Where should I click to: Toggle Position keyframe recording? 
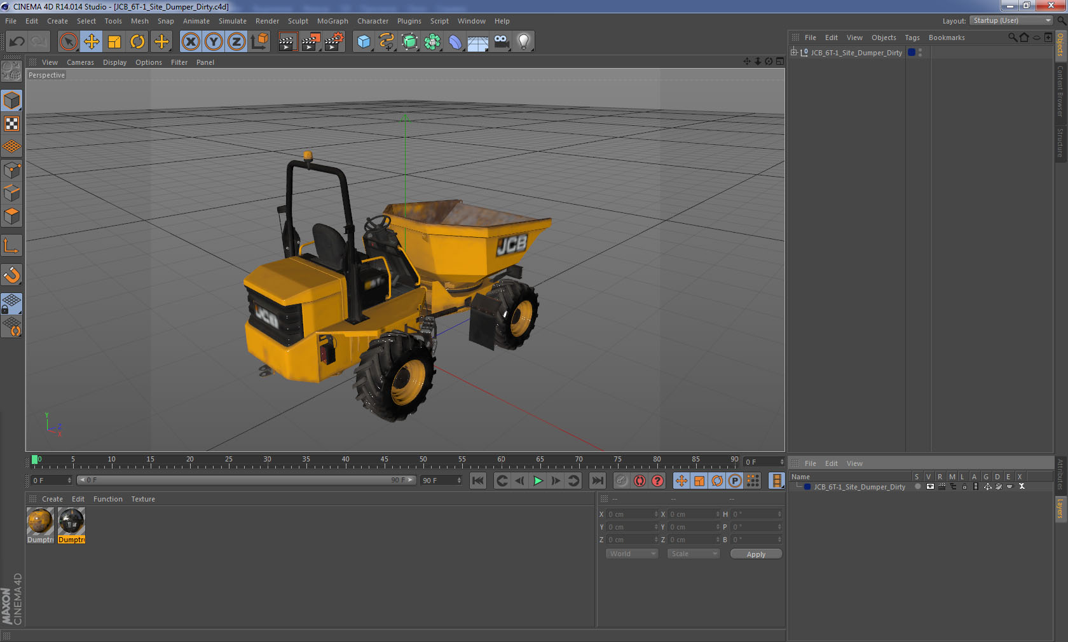tap(681, 481)
